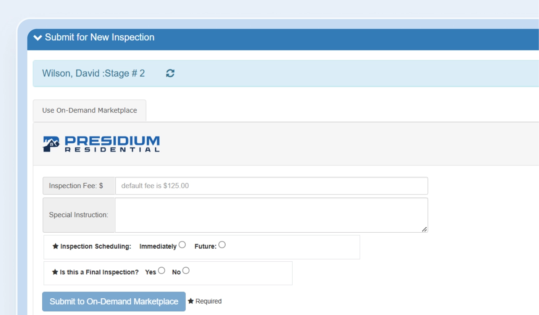Click the Wilson, David :Stage # 2 text
This screenshot has width=539, height=315.
tap(93, 73)
